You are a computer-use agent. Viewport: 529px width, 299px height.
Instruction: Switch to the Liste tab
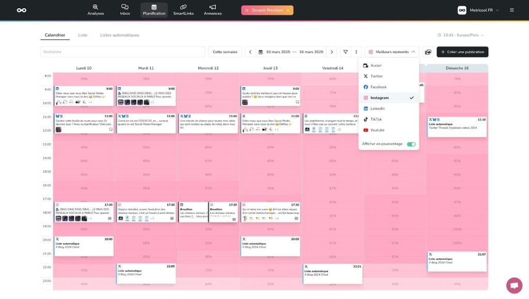(83, 35)
